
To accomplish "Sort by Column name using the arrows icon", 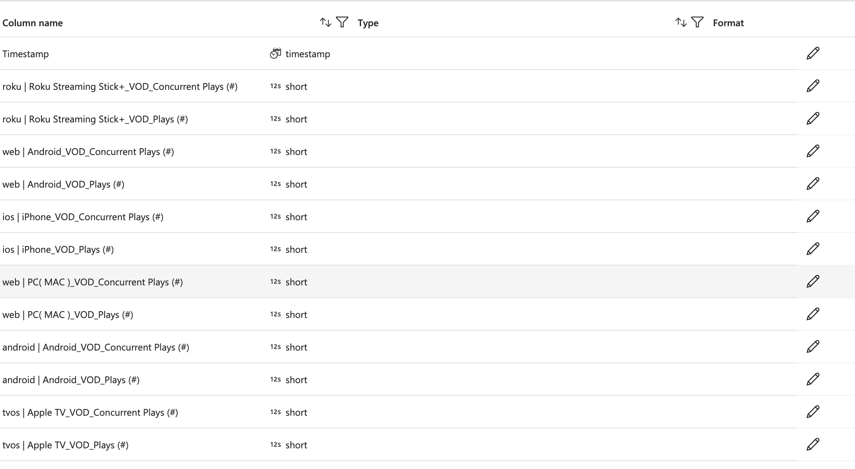I will coord(326,22).
